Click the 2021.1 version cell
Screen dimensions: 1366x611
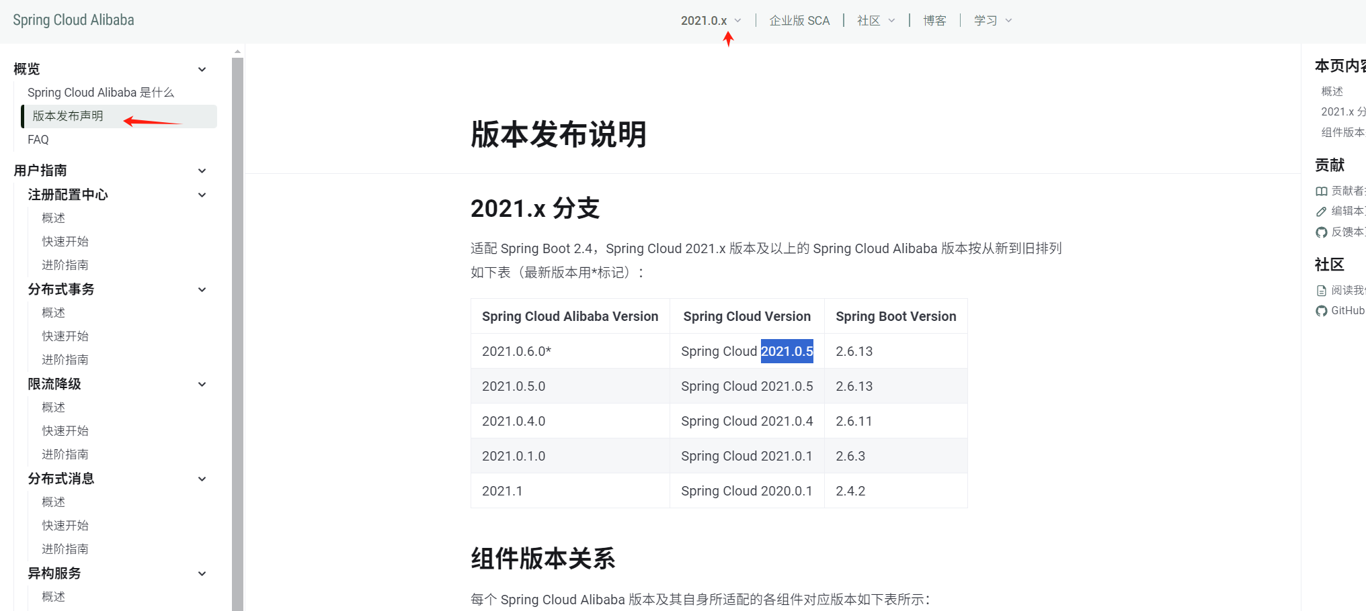point(570,491)
